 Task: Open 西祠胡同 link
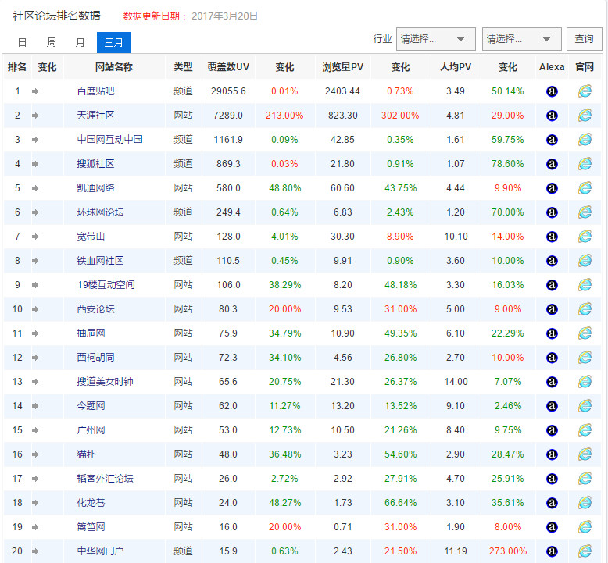tap(96, 358)
